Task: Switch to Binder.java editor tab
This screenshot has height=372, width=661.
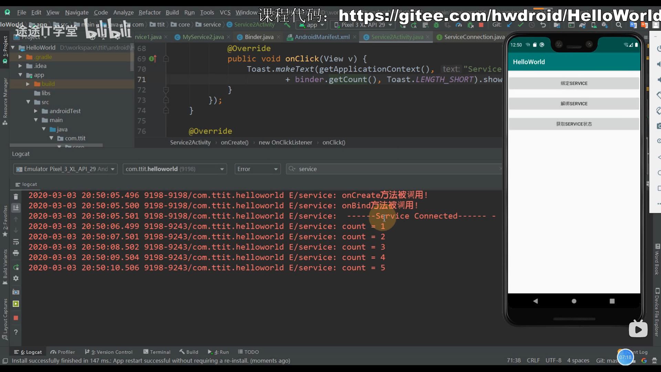Action: [259, 37]
